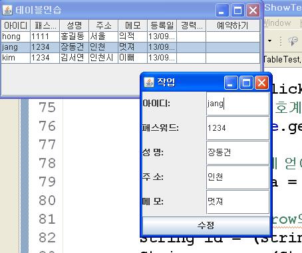Click the 수정 button in 작업 window

(206, 226)
